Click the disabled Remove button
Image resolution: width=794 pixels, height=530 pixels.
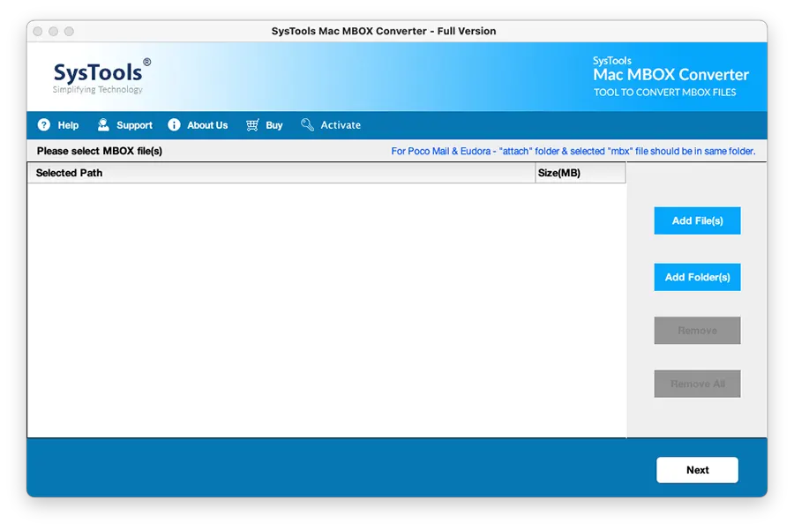[x=697, y=330]
